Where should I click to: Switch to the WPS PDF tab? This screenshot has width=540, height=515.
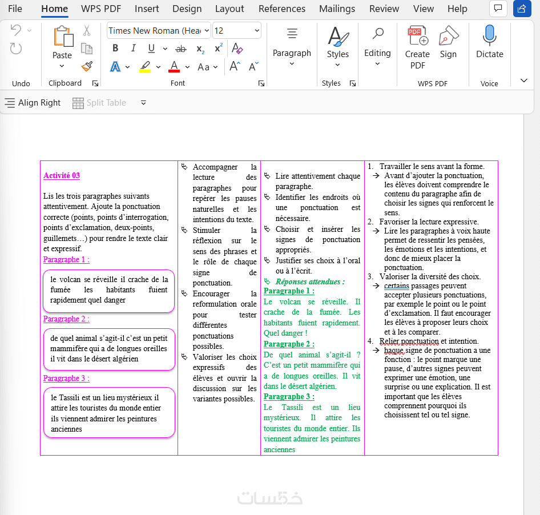(x=101, y=9)
